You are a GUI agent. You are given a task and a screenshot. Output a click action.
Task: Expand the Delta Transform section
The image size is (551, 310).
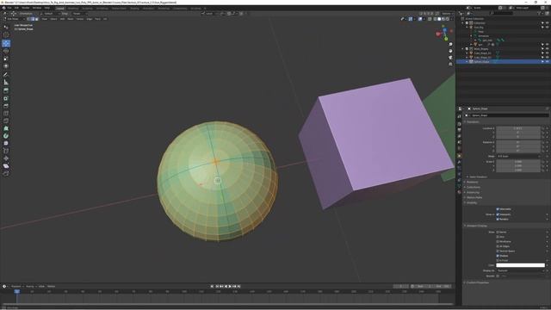point(479,177)
